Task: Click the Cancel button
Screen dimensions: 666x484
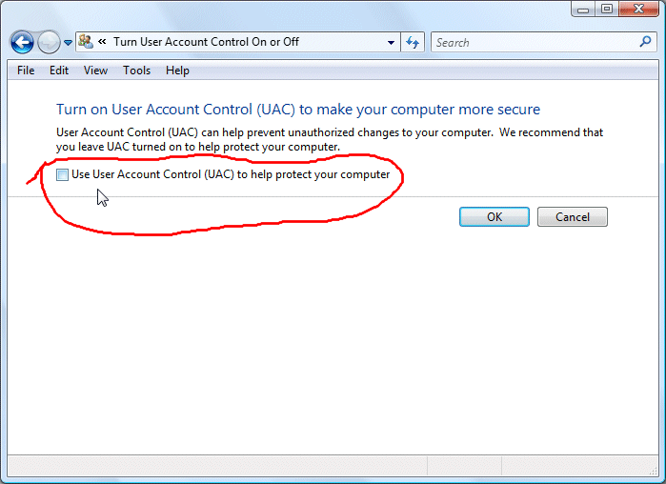Action: tap(572, 217)
